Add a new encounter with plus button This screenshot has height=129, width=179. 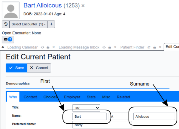(51, 24)
